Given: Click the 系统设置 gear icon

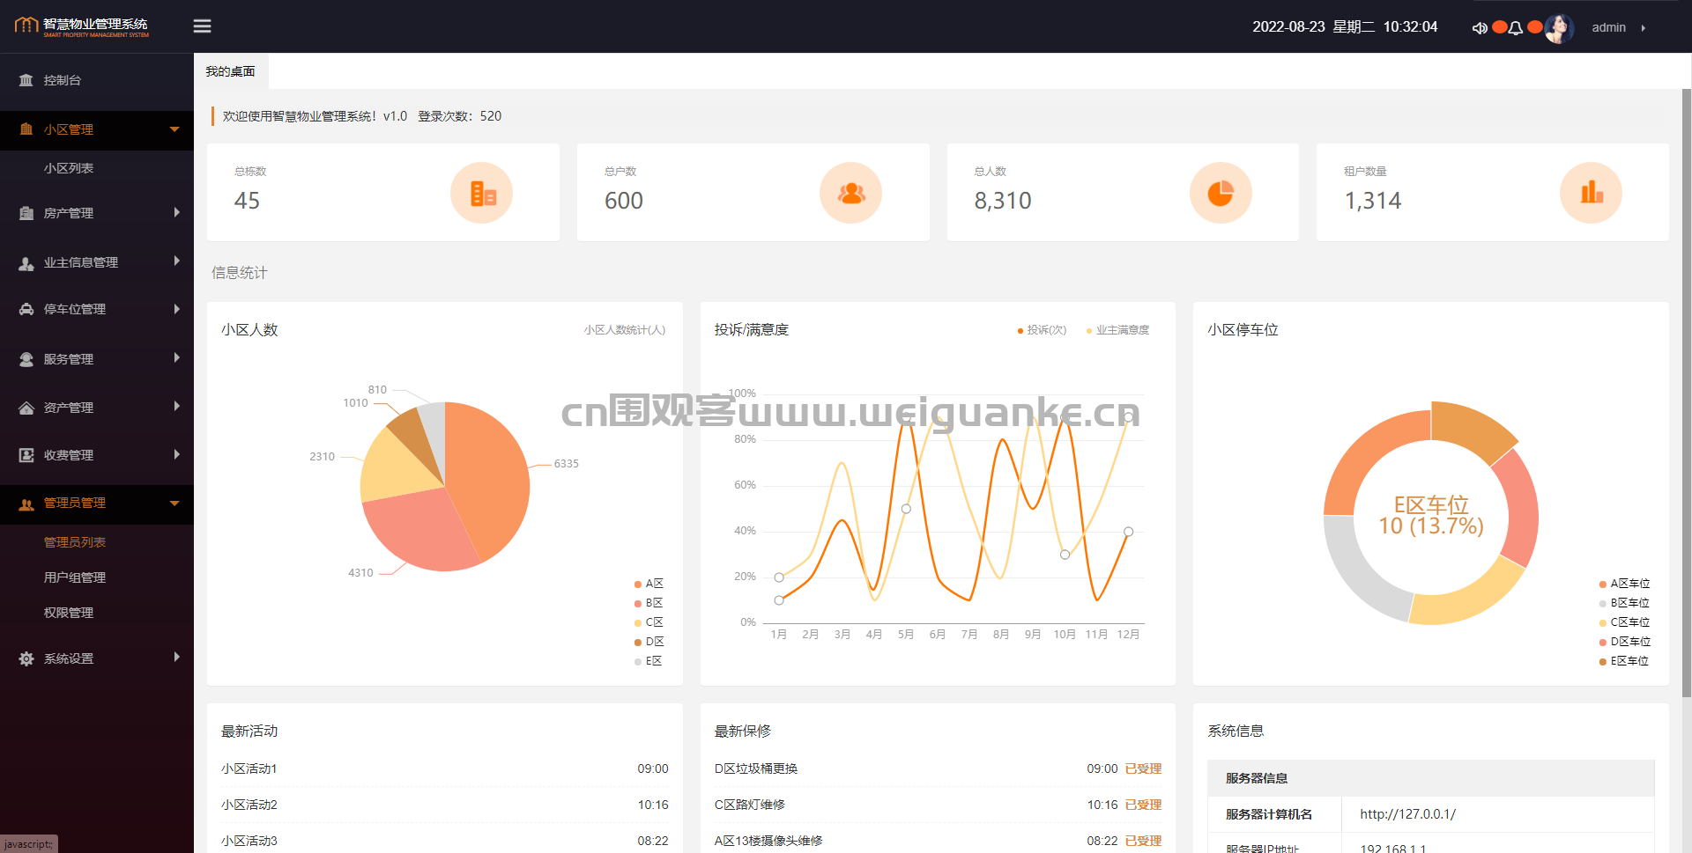Looking at the screenshot, I should coord(26,658).
